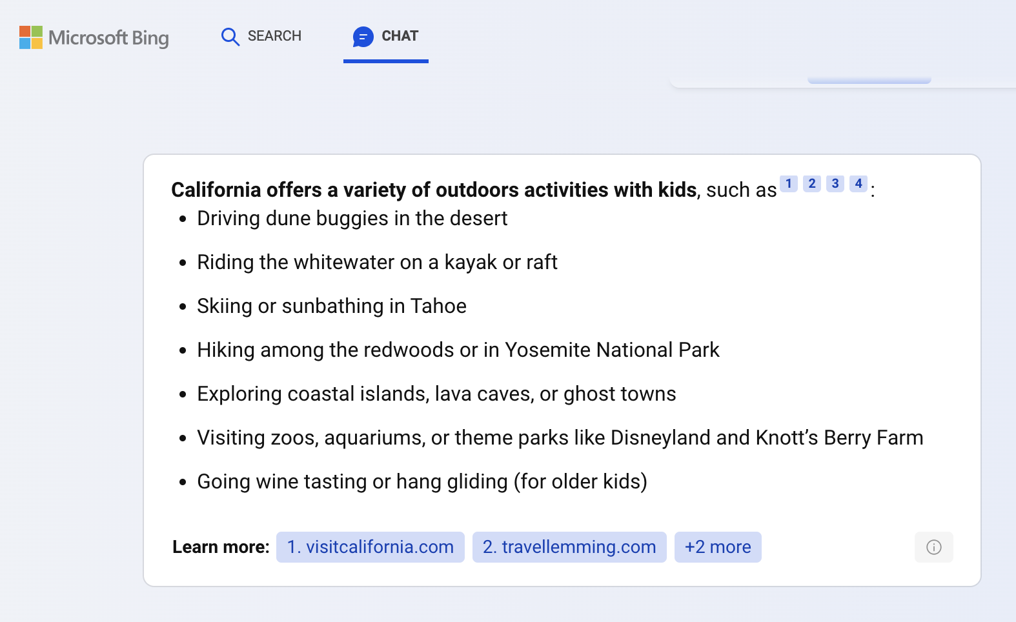Viewport: 1016px width, 622px height.
Task: Click citation numbers next to such as
Action: click(x=823, y=183)
